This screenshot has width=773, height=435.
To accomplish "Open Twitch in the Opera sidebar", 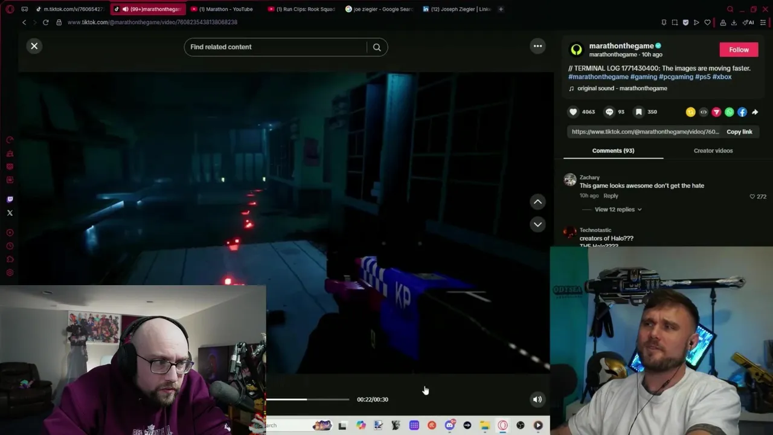I will click(10, 199).
